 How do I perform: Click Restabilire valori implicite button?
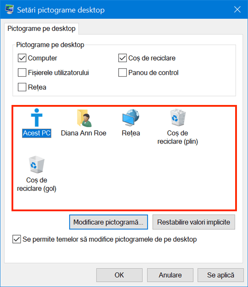(x=194, y=222)
